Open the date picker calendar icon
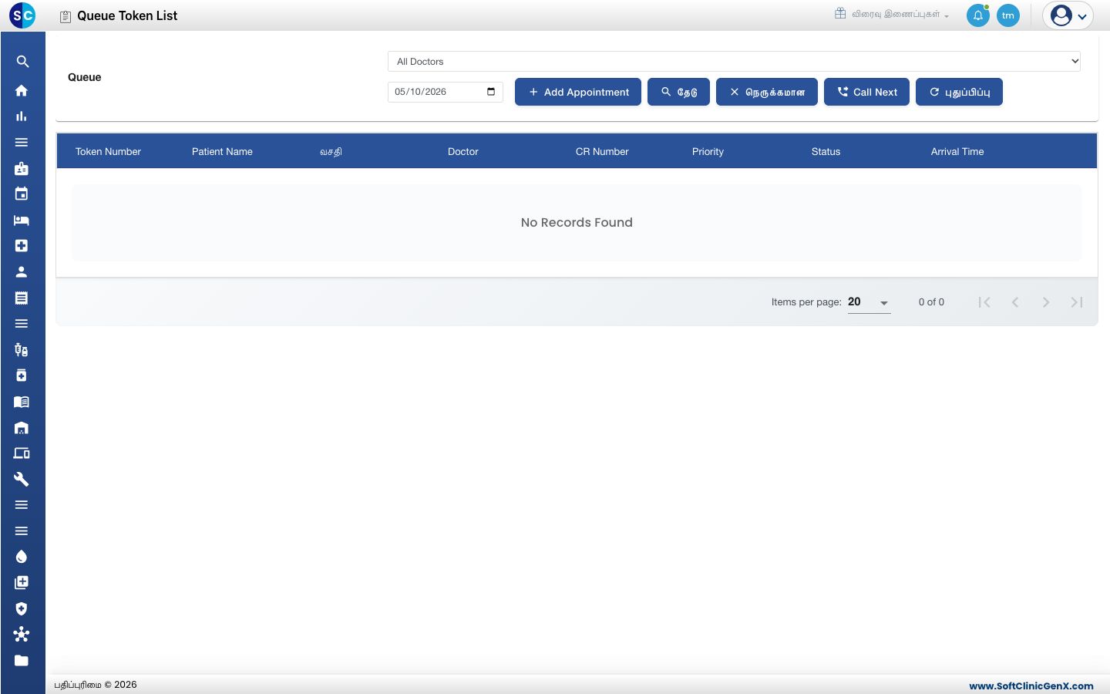Screen dimensions: 1110x694 point(491,92)
